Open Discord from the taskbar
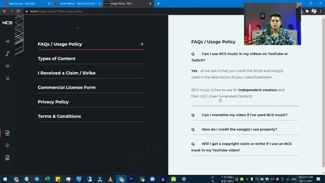The height and width of the screenshot is (183, 325). point(152,179)
